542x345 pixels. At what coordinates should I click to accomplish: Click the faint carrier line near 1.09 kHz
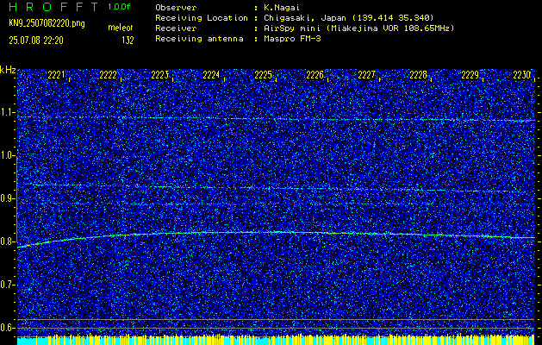click(x=277, y=119)
